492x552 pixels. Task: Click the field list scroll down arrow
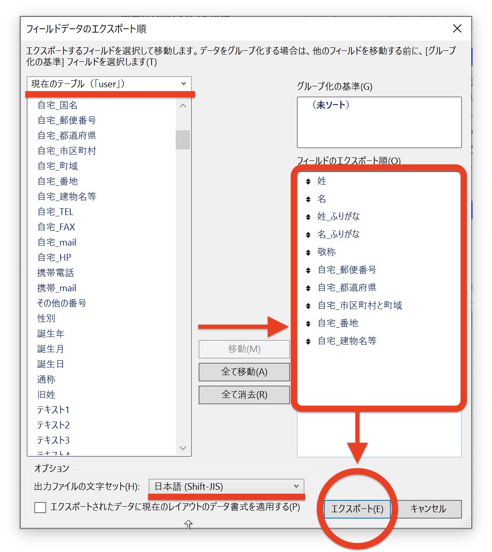click(x=183, y=448)
